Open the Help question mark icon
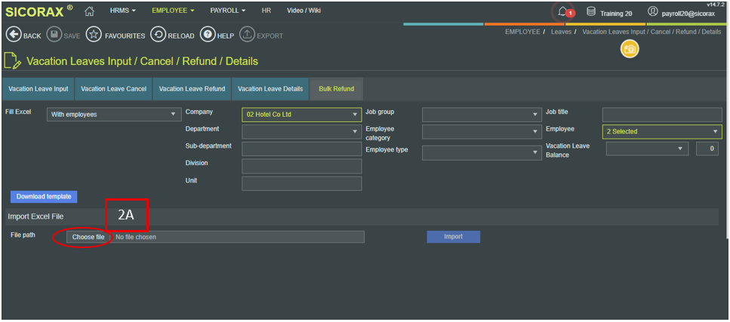Image resolution: width=730 pixels, height=322 pixels. [208, 35]
